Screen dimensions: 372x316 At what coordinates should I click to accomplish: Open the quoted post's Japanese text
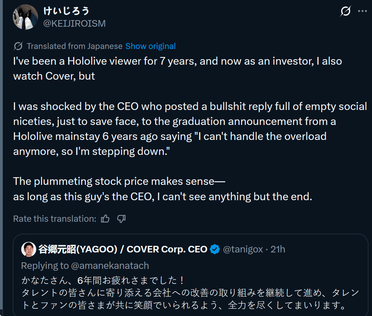(x=191, y=293)
